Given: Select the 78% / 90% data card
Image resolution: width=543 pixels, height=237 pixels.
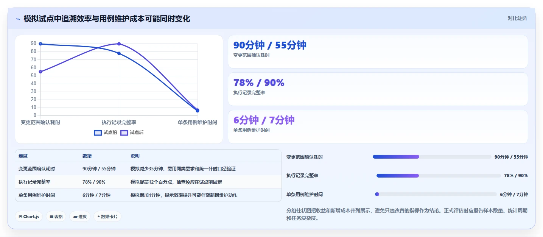Looking at the screenshot, I should [378, 89].
